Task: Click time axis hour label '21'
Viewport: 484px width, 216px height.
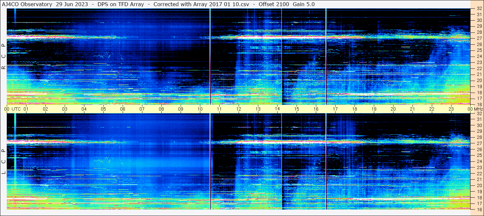Action: 413,109
